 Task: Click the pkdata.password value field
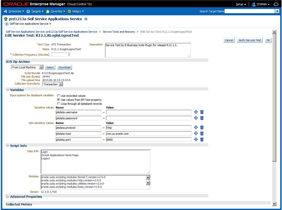tap(149, 118)
